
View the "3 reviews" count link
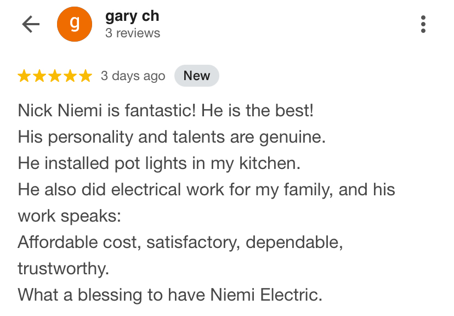(133, 33)
